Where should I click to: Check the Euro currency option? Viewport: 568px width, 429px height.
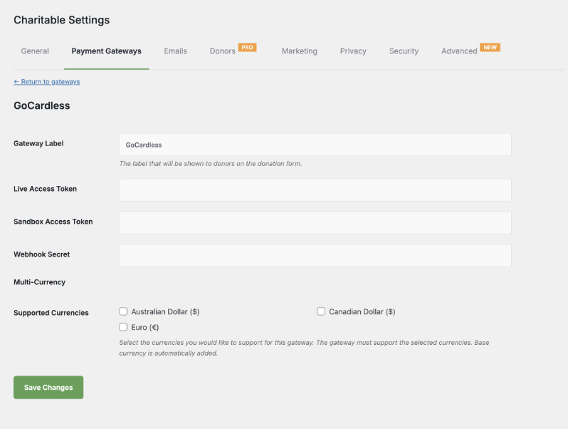pyautogui.click(x=123, y=327)
